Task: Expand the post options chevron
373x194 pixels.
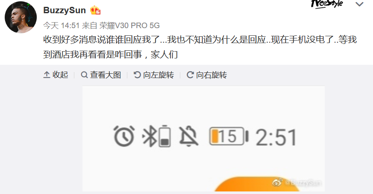Action: click(359, 4)
